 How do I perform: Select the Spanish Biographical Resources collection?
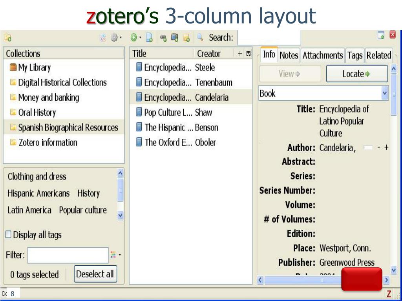tap(64, 127)
